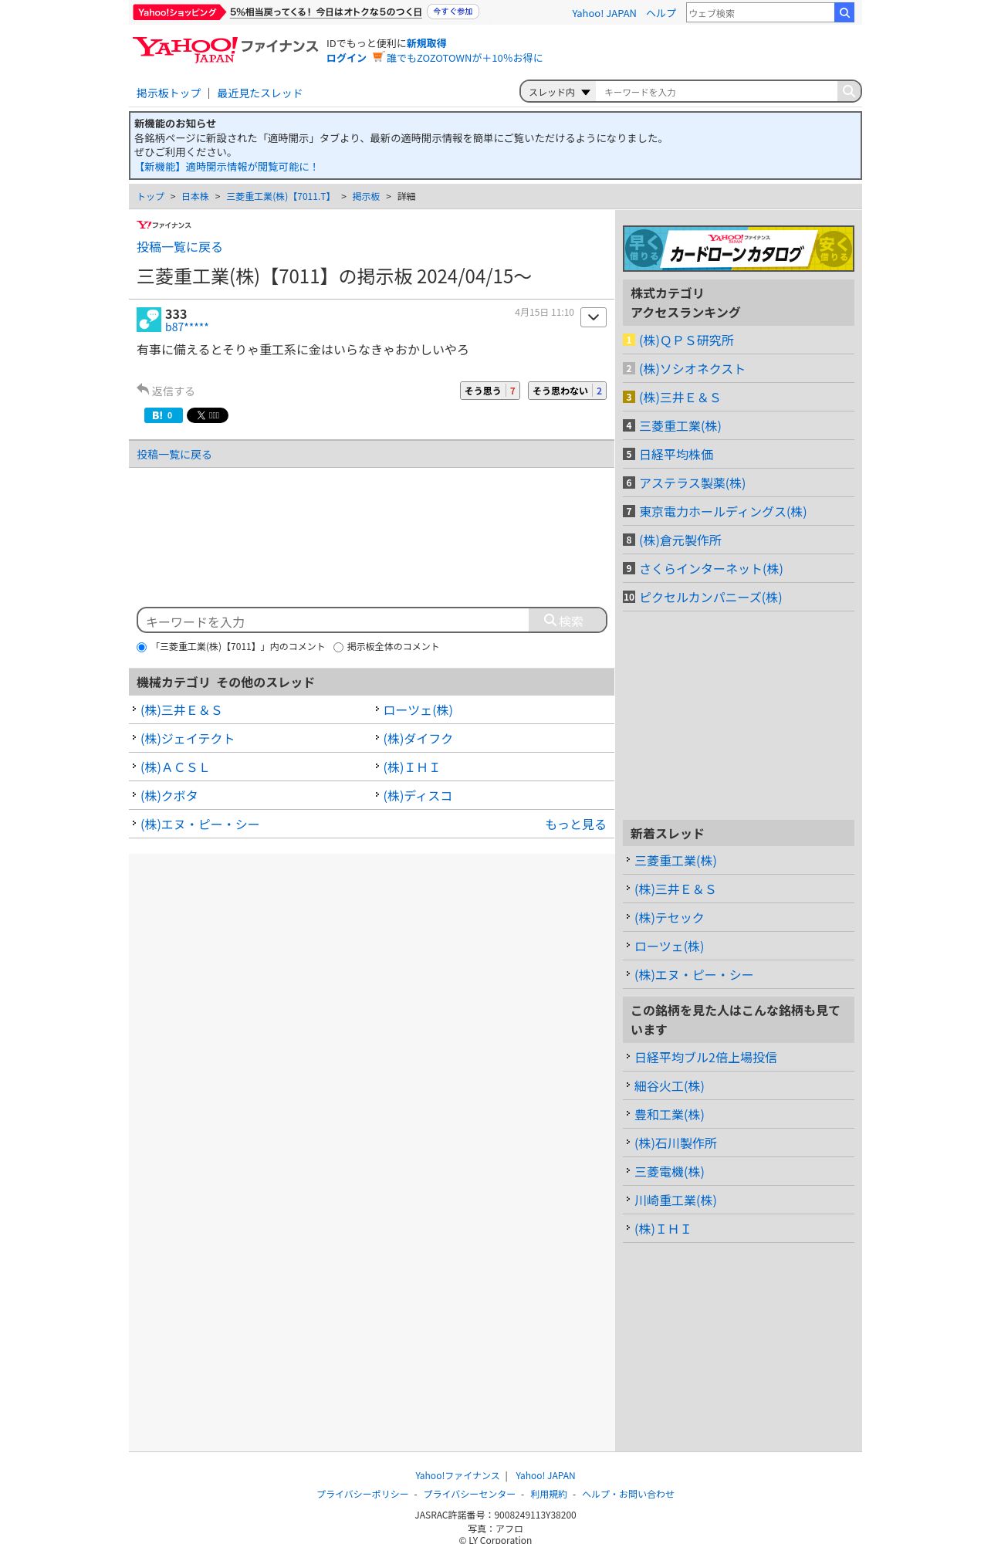Open ranking #8 (株)倉元製作所
Viewport: 991px width, 1544px height.
coord(680,540)
